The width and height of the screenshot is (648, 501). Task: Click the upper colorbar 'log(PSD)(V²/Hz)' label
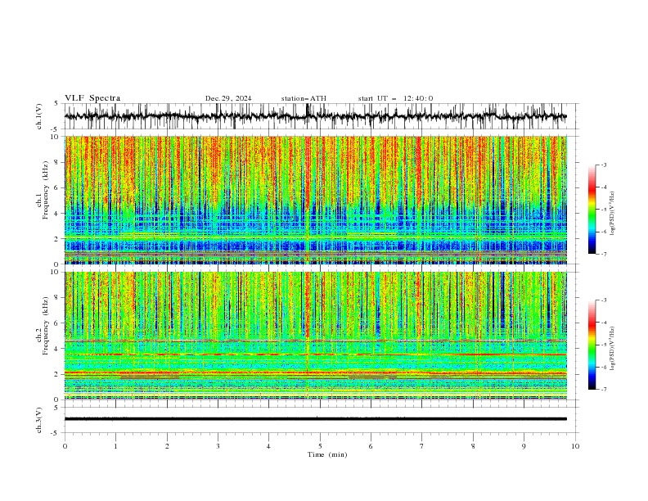coord(613,214)
